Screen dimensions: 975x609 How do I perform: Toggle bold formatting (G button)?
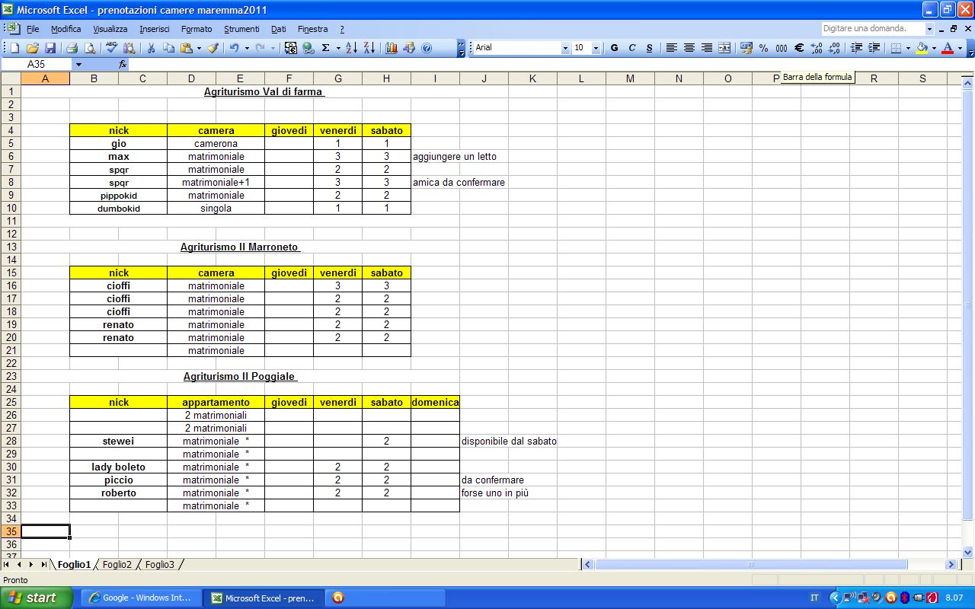coord(615,48)
